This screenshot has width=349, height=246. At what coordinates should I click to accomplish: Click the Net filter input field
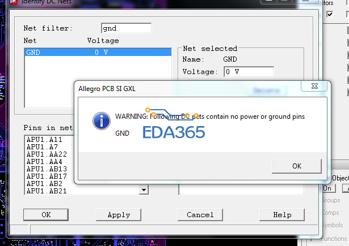click(x=126, y=28)
